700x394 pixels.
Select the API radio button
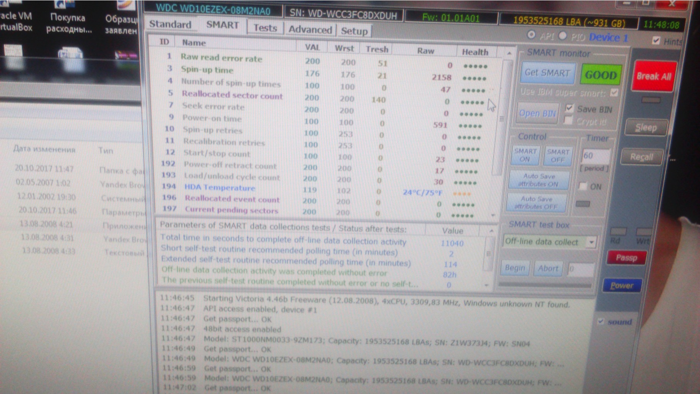tap(531, 35)
